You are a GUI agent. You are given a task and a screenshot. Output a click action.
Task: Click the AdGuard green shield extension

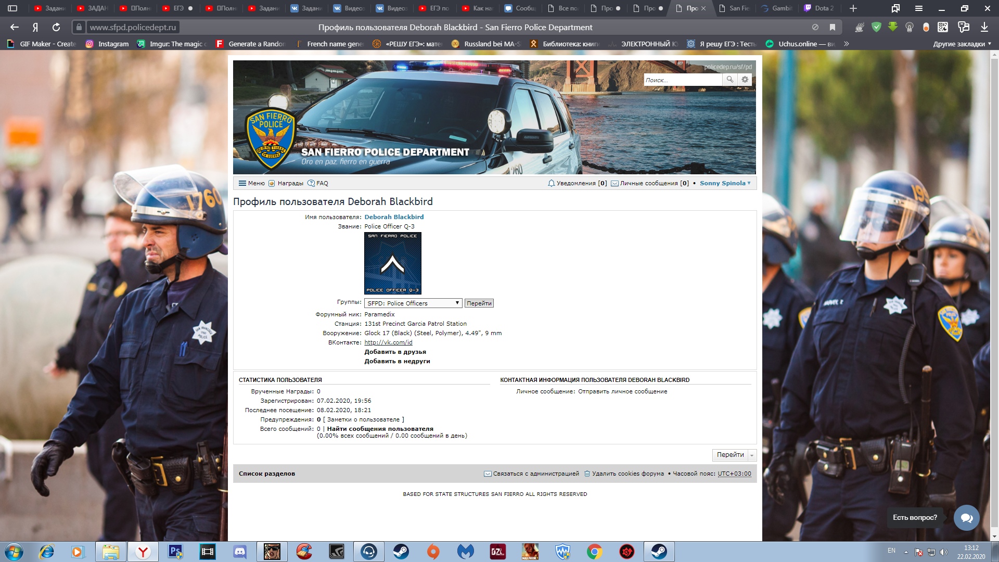(x=876, y=27)
